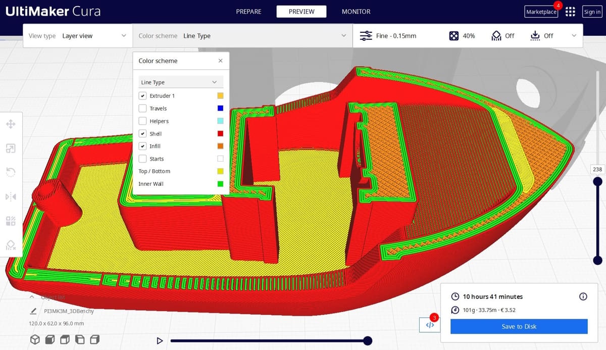The image size is (606, 350).
Task: Select the Mirror tool in left toolbar
Action: [11, 196]
